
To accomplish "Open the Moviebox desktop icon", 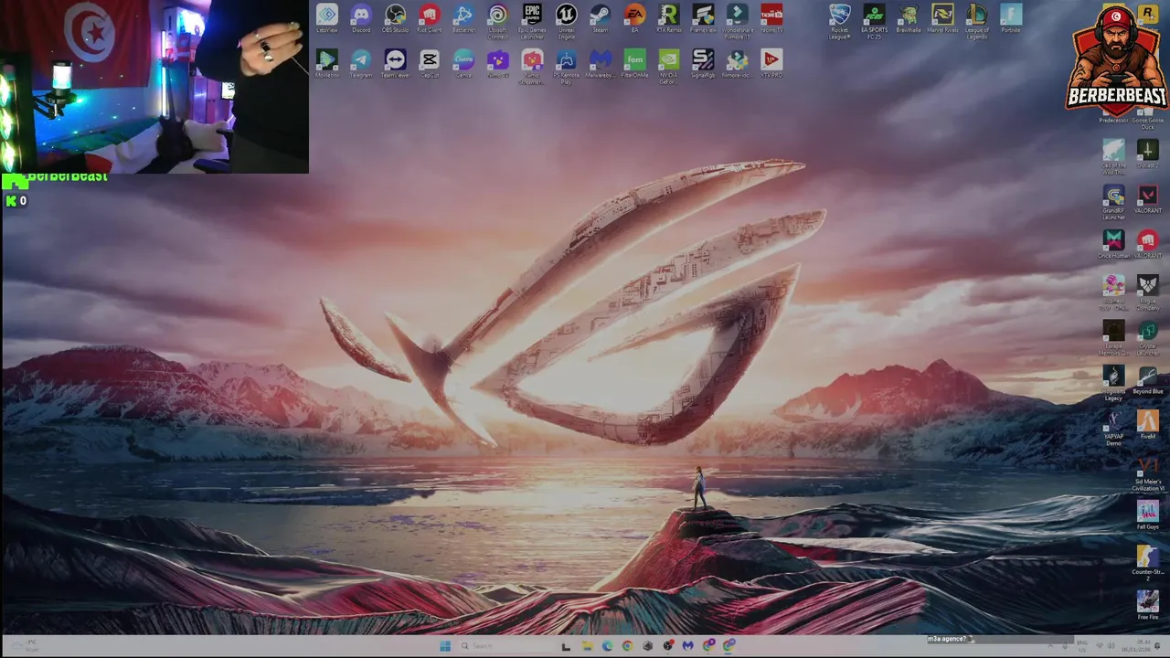I will (x=326, y=64).
